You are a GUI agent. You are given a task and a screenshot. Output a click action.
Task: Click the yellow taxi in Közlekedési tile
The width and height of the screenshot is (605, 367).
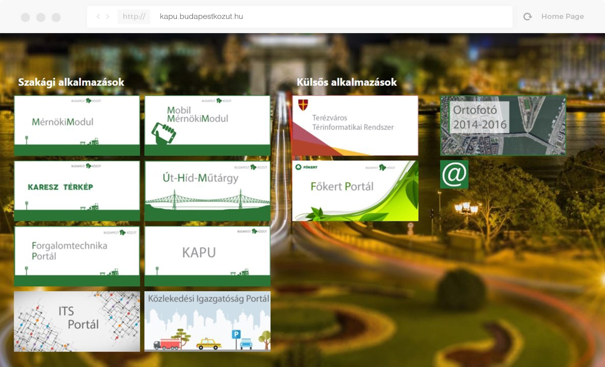pyautogui.click(x=209, y=344)
